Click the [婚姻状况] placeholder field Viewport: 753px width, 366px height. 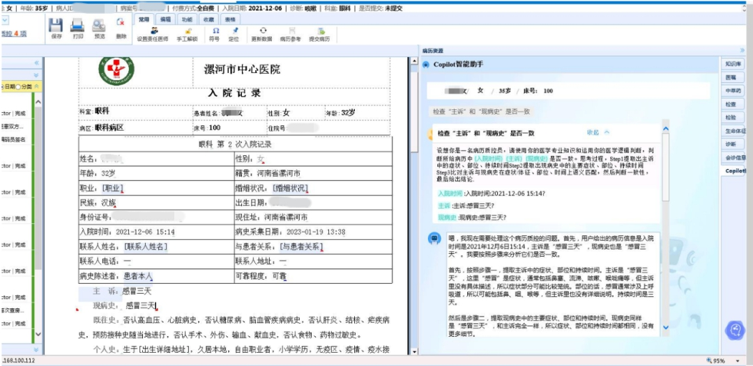(291, 188)
